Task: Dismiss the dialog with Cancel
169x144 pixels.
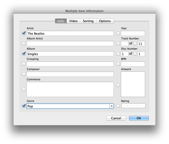Action: tap(116, 118)
